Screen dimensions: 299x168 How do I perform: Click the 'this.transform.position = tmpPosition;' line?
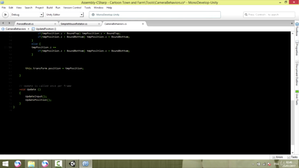tap(54, 69)
